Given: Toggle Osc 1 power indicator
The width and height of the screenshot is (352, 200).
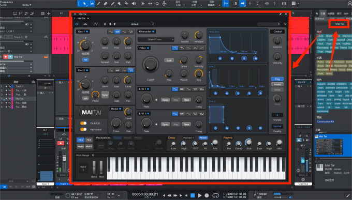Looking at the screenshot, I should click(87, 32).
